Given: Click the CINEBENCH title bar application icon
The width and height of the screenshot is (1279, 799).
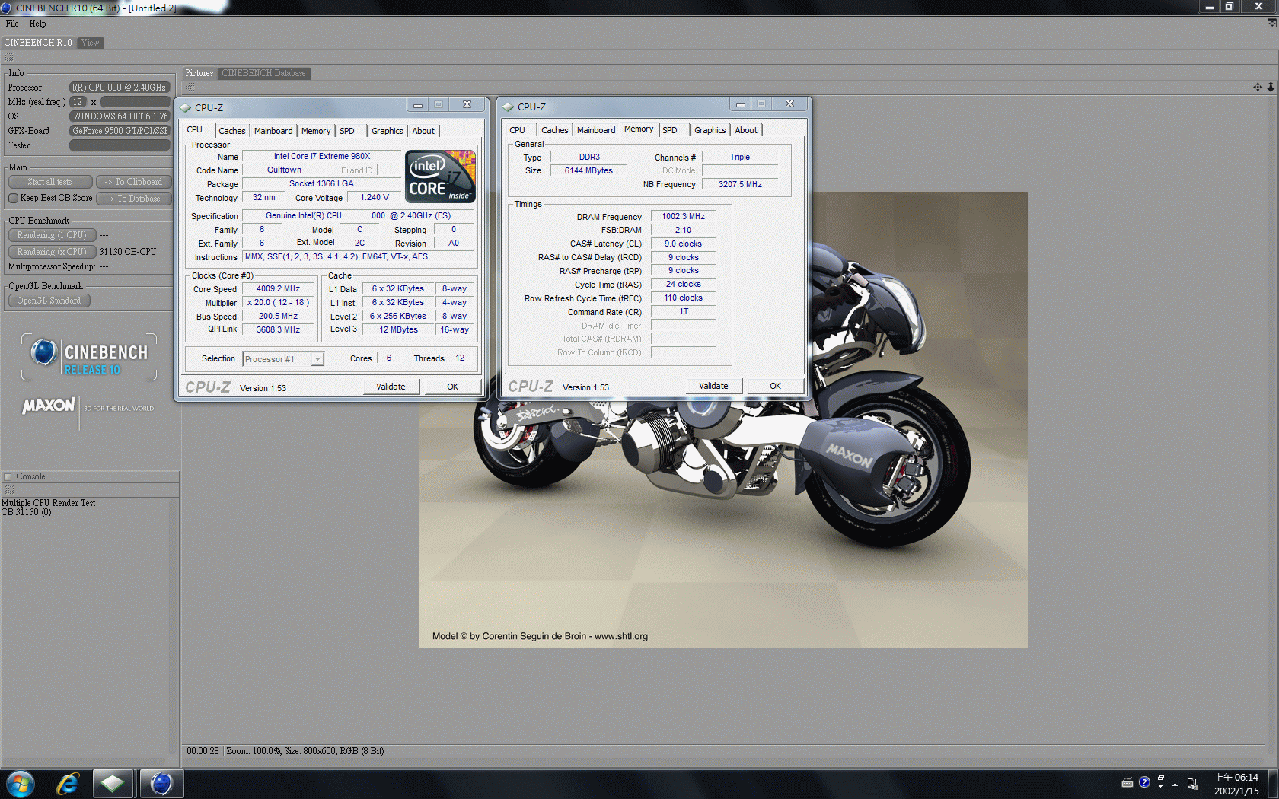Looking at the screenshot, I should 6,8.
